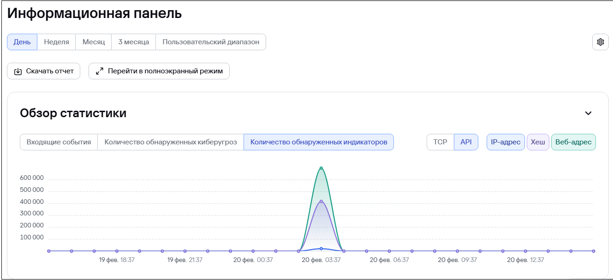
Task: Switch to Неделя time range
Action: click(x=56, y=42)
